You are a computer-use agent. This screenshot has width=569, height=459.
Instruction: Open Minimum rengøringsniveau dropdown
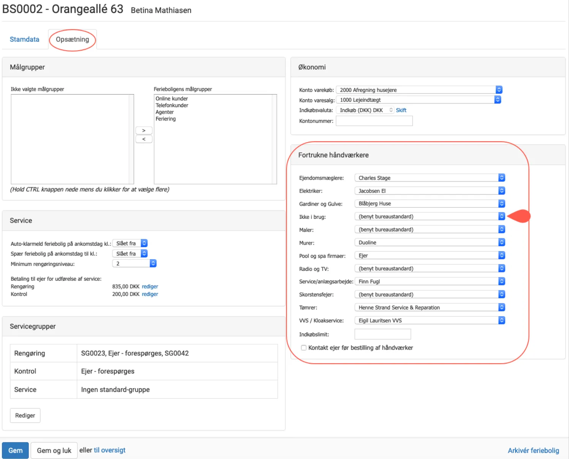[134, 263]
